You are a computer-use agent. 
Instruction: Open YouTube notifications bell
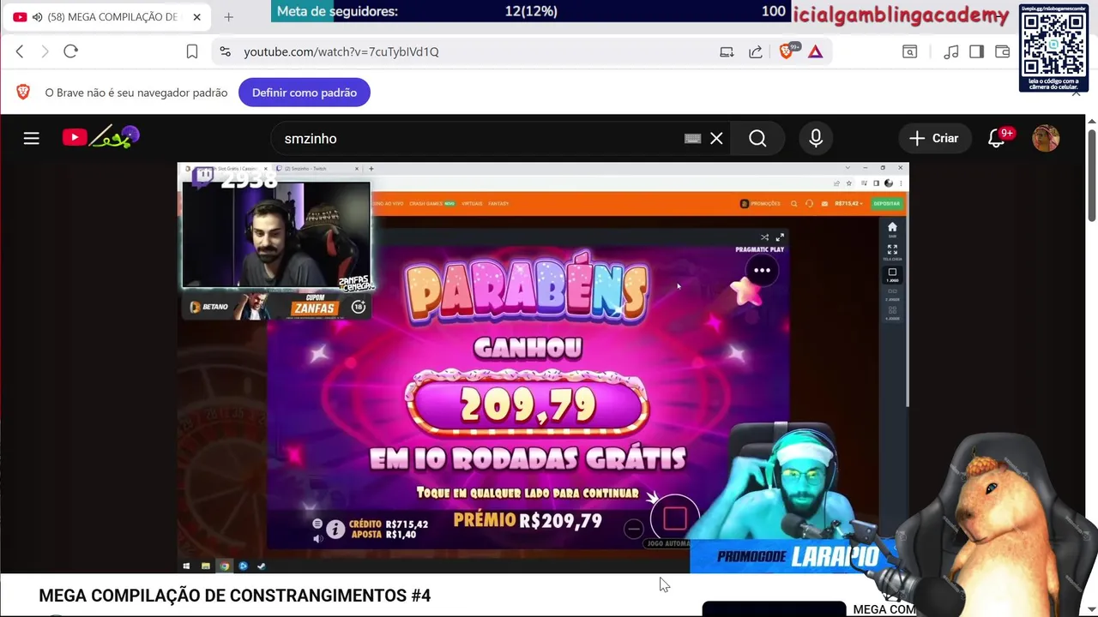pos(997,138)
